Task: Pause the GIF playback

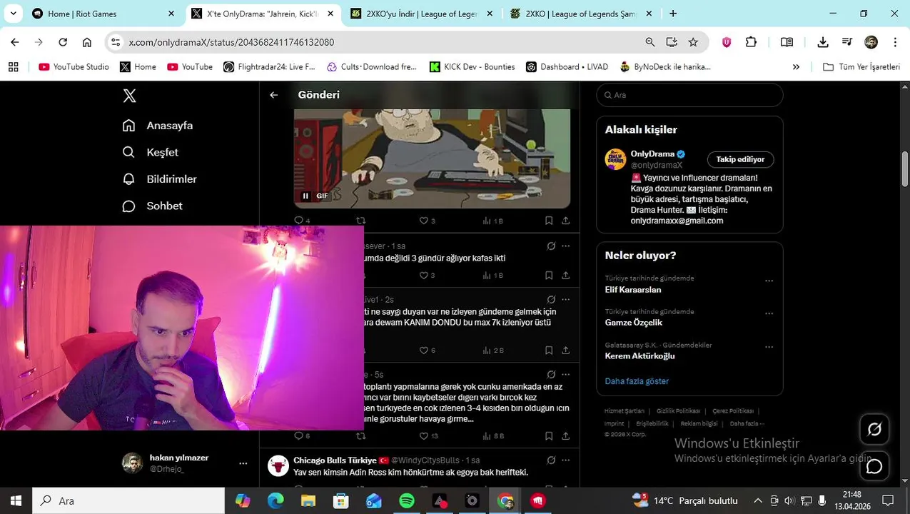Action: [x=305, y=196]
